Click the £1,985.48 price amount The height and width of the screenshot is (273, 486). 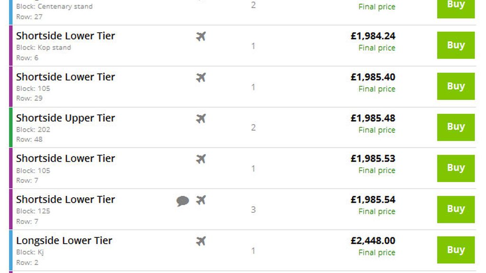pos(373,118)
